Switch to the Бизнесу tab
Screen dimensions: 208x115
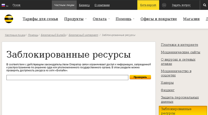click(84, 5)
